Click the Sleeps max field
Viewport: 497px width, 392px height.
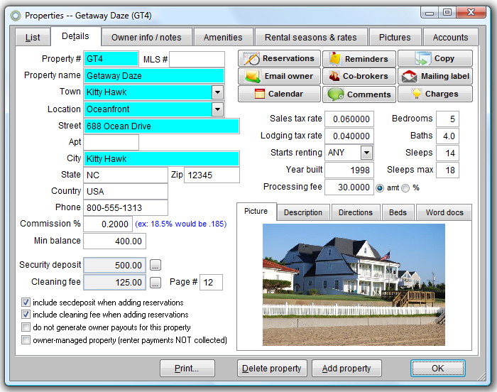point(447,170)
